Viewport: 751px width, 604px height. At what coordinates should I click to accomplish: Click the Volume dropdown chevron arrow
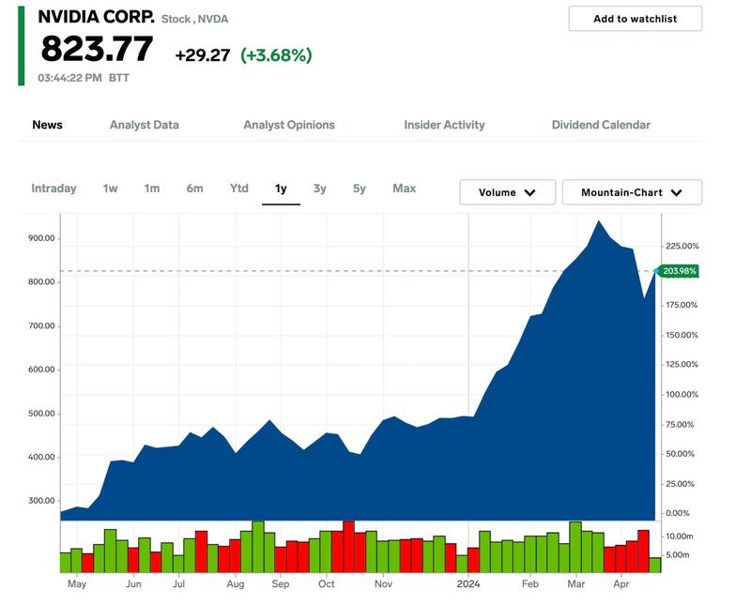529,193
